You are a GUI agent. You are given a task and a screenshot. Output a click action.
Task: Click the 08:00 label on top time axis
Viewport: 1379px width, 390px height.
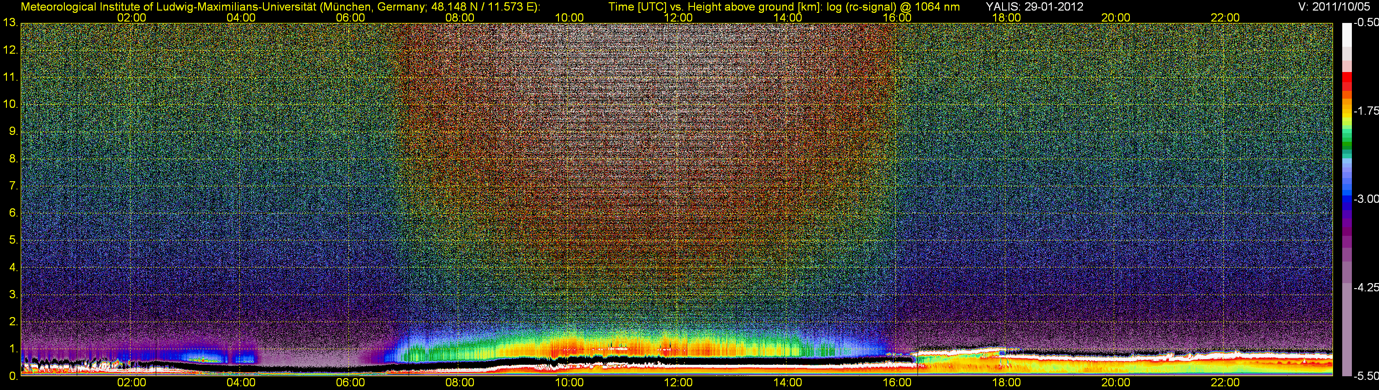point(460,17)
